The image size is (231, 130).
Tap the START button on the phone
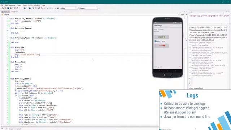[x=162, y=37]
